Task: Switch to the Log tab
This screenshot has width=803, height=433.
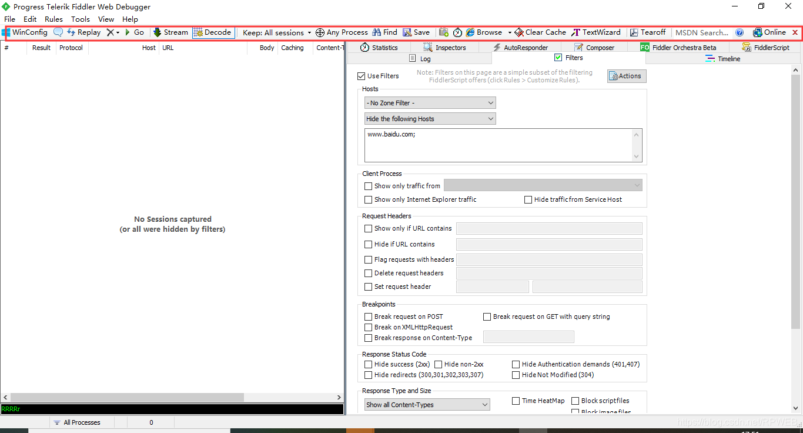Action: [420, 59]
